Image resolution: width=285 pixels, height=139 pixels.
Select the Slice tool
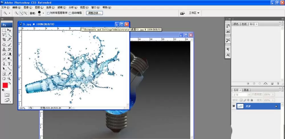tap(9, 40)
